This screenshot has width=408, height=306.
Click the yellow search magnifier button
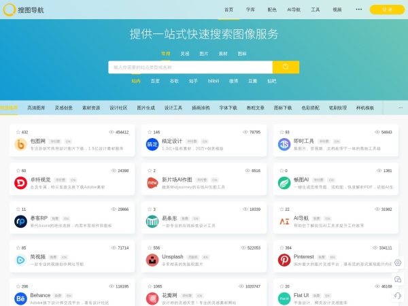286,67
